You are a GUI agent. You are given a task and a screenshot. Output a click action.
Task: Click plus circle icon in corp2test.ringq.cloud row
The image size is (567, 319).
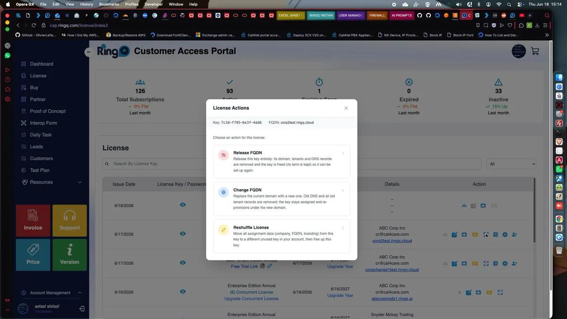click(x=505, y=235)
